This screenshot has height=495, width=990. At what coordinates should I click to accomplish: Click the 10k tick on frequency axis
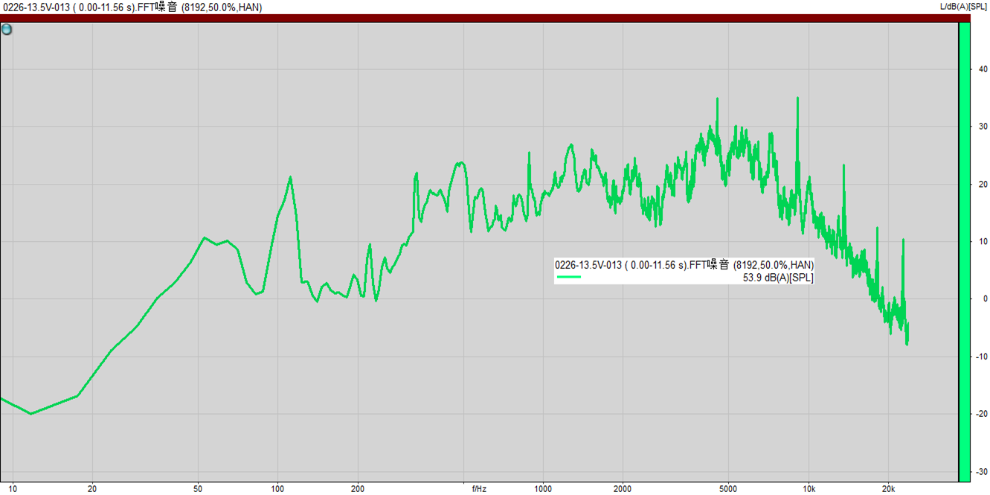[x=809, y=489]
